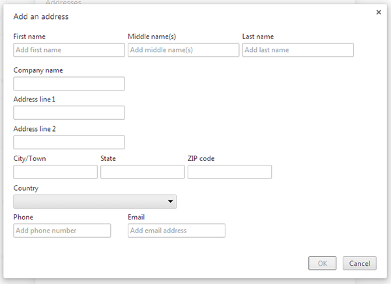Click the Country dropdown arrow

pyautogui.click(x=171, y=201)
